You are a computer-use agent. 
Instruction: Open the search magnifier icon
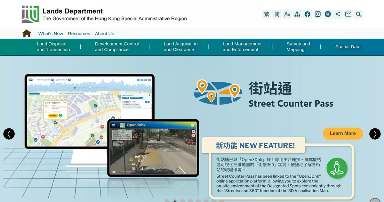point(358,14)
